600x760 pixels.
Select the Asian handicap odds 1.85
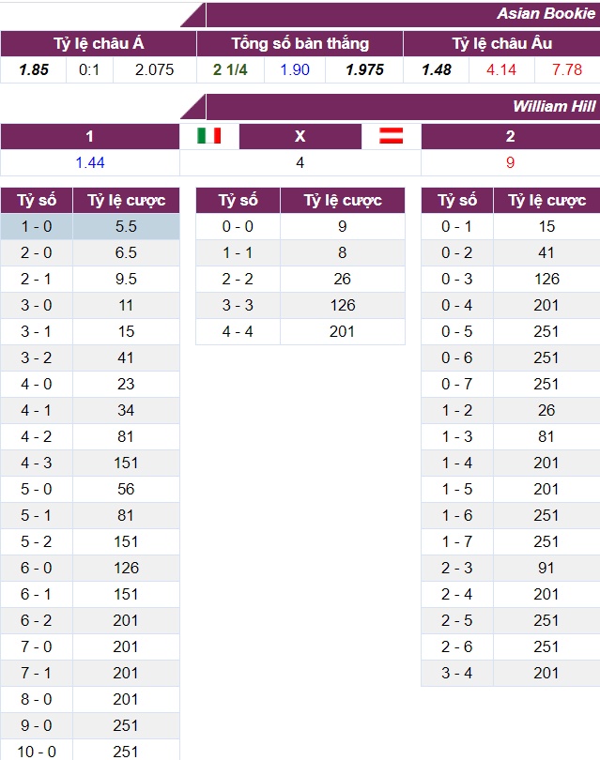(33, 69)
